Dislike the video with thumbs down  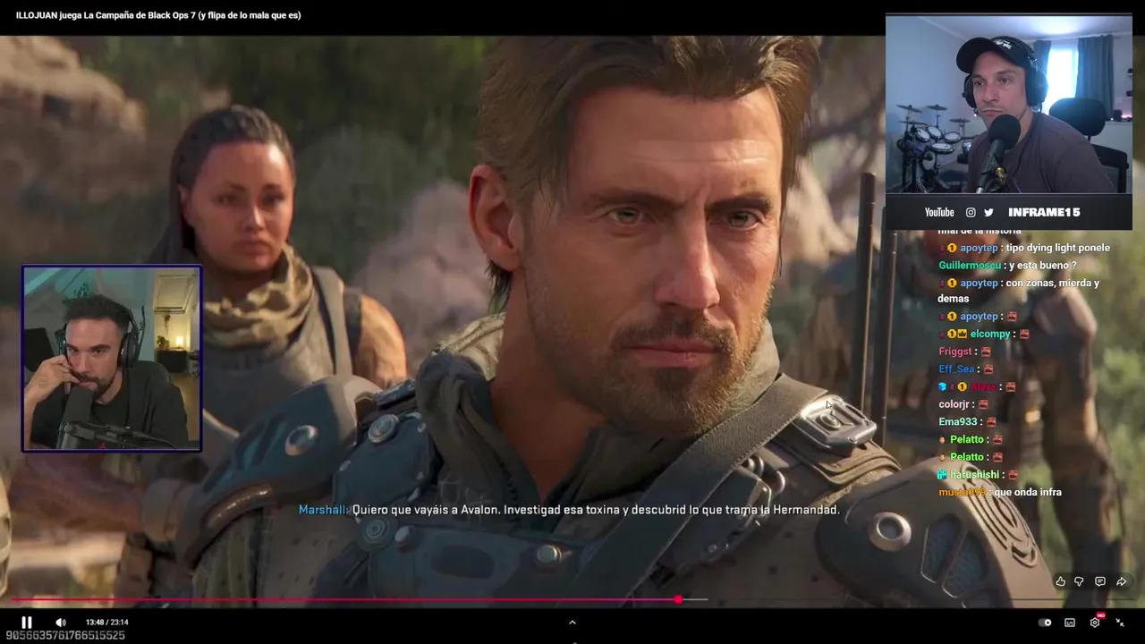1080,581
